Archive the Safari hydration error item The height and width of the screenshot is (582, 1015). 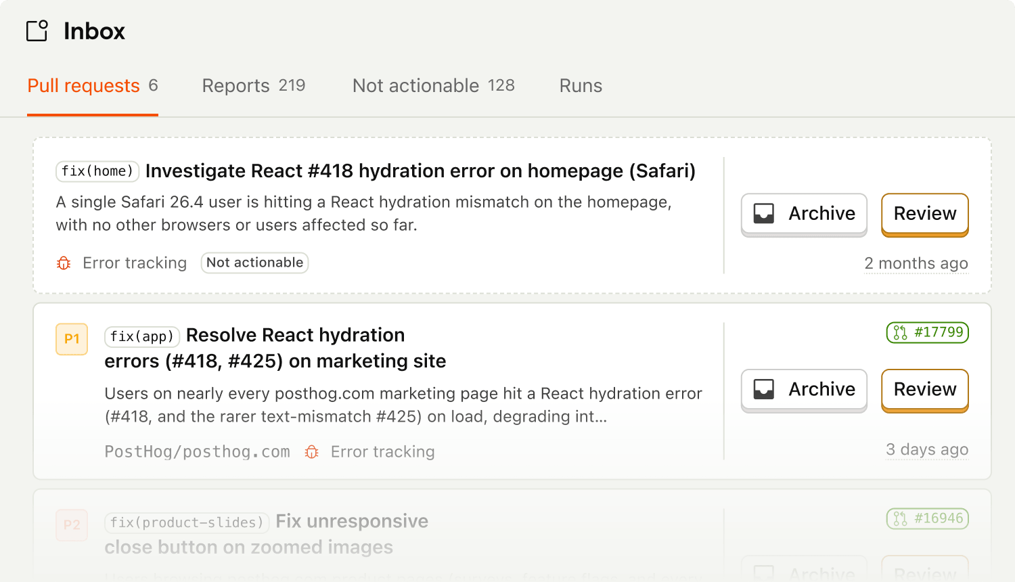click(x=804, y=214)
